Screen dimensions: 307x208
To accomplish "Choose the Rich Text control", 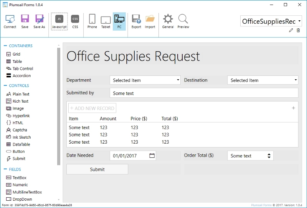I will coord(17,101).
